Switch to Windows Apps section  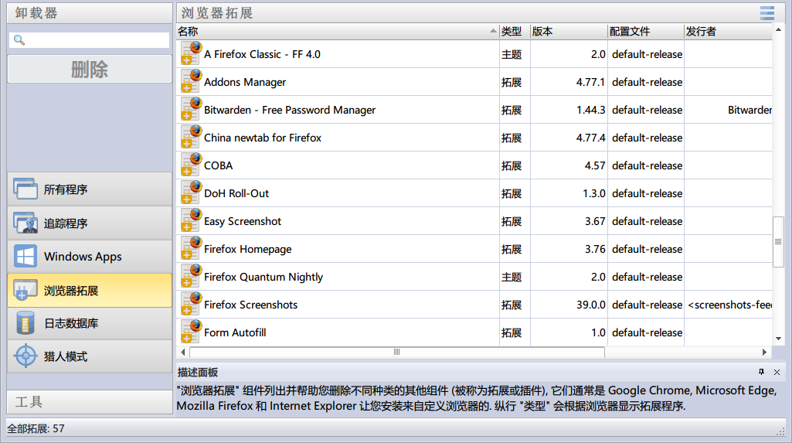click(x=90, y=256)
